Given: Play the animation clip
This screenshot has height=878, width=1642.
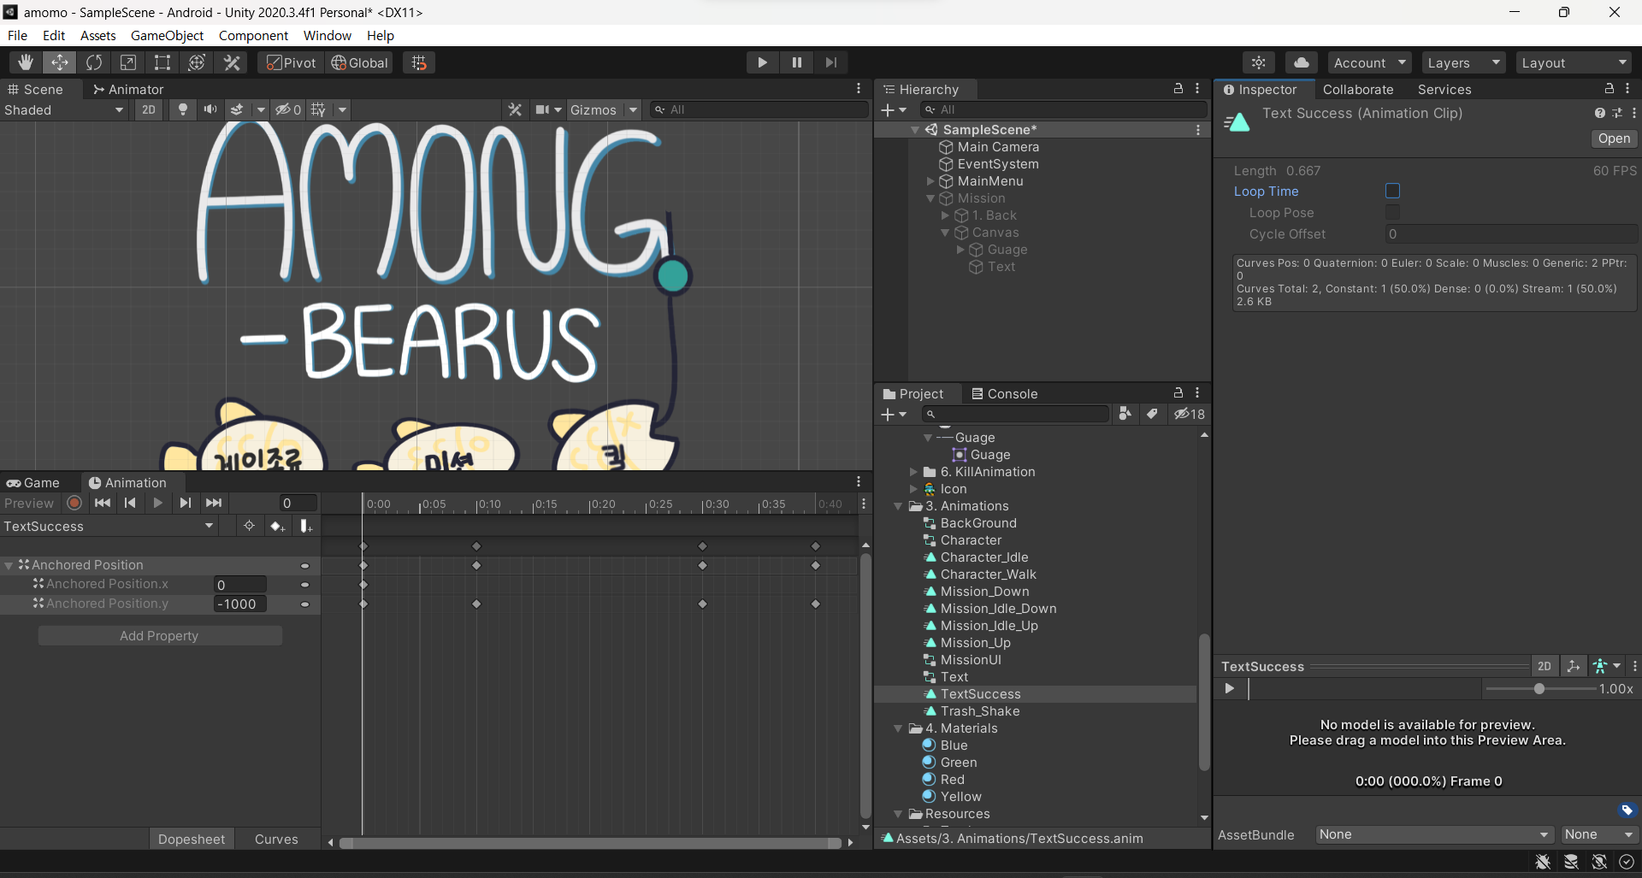Looking at the screenshot, I should 157,503.
